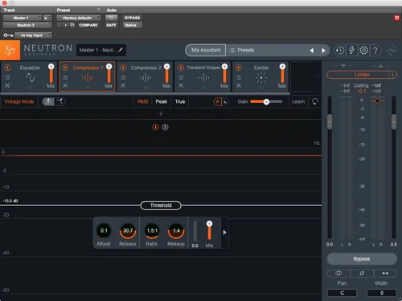Open the Preset menu circle arrow
The width and height of the screenshot is (402, 301).
coord(99,10)
